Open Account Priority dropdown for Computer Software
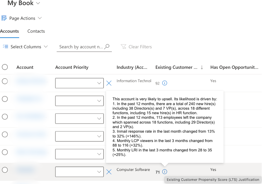This screenshot has height=184, width=263. coord(79,172)
